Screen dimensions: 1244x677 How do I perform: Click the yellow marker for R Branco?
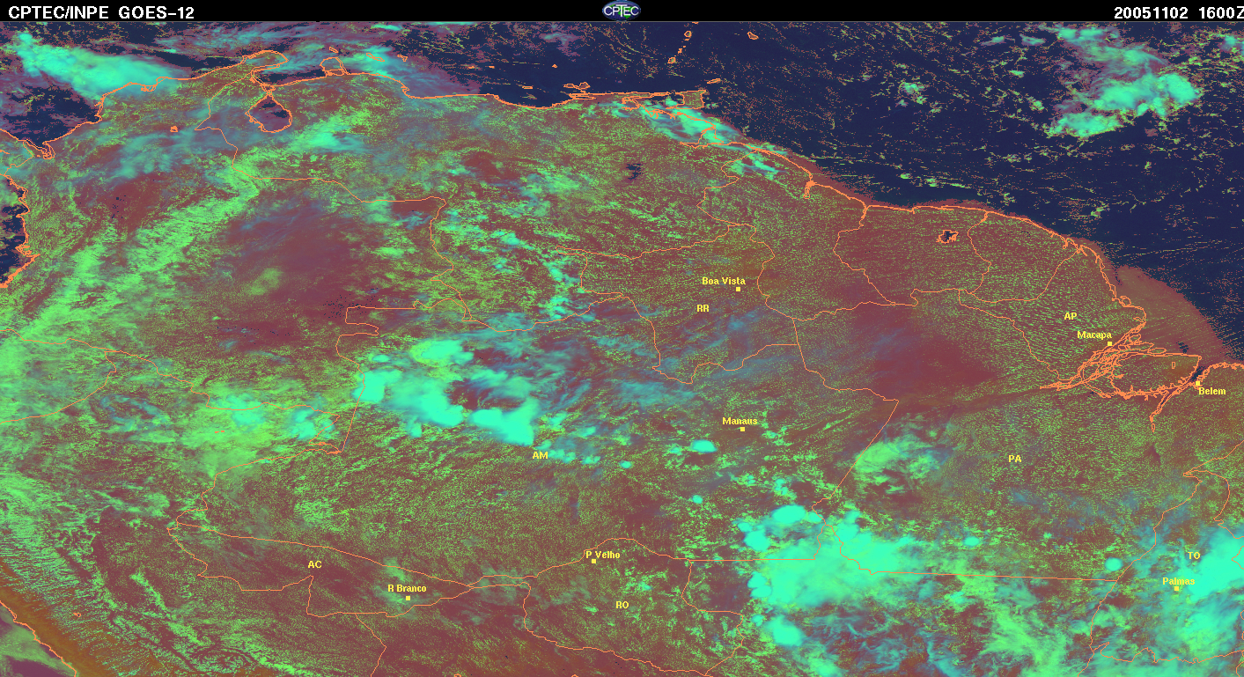click(408, 598)
